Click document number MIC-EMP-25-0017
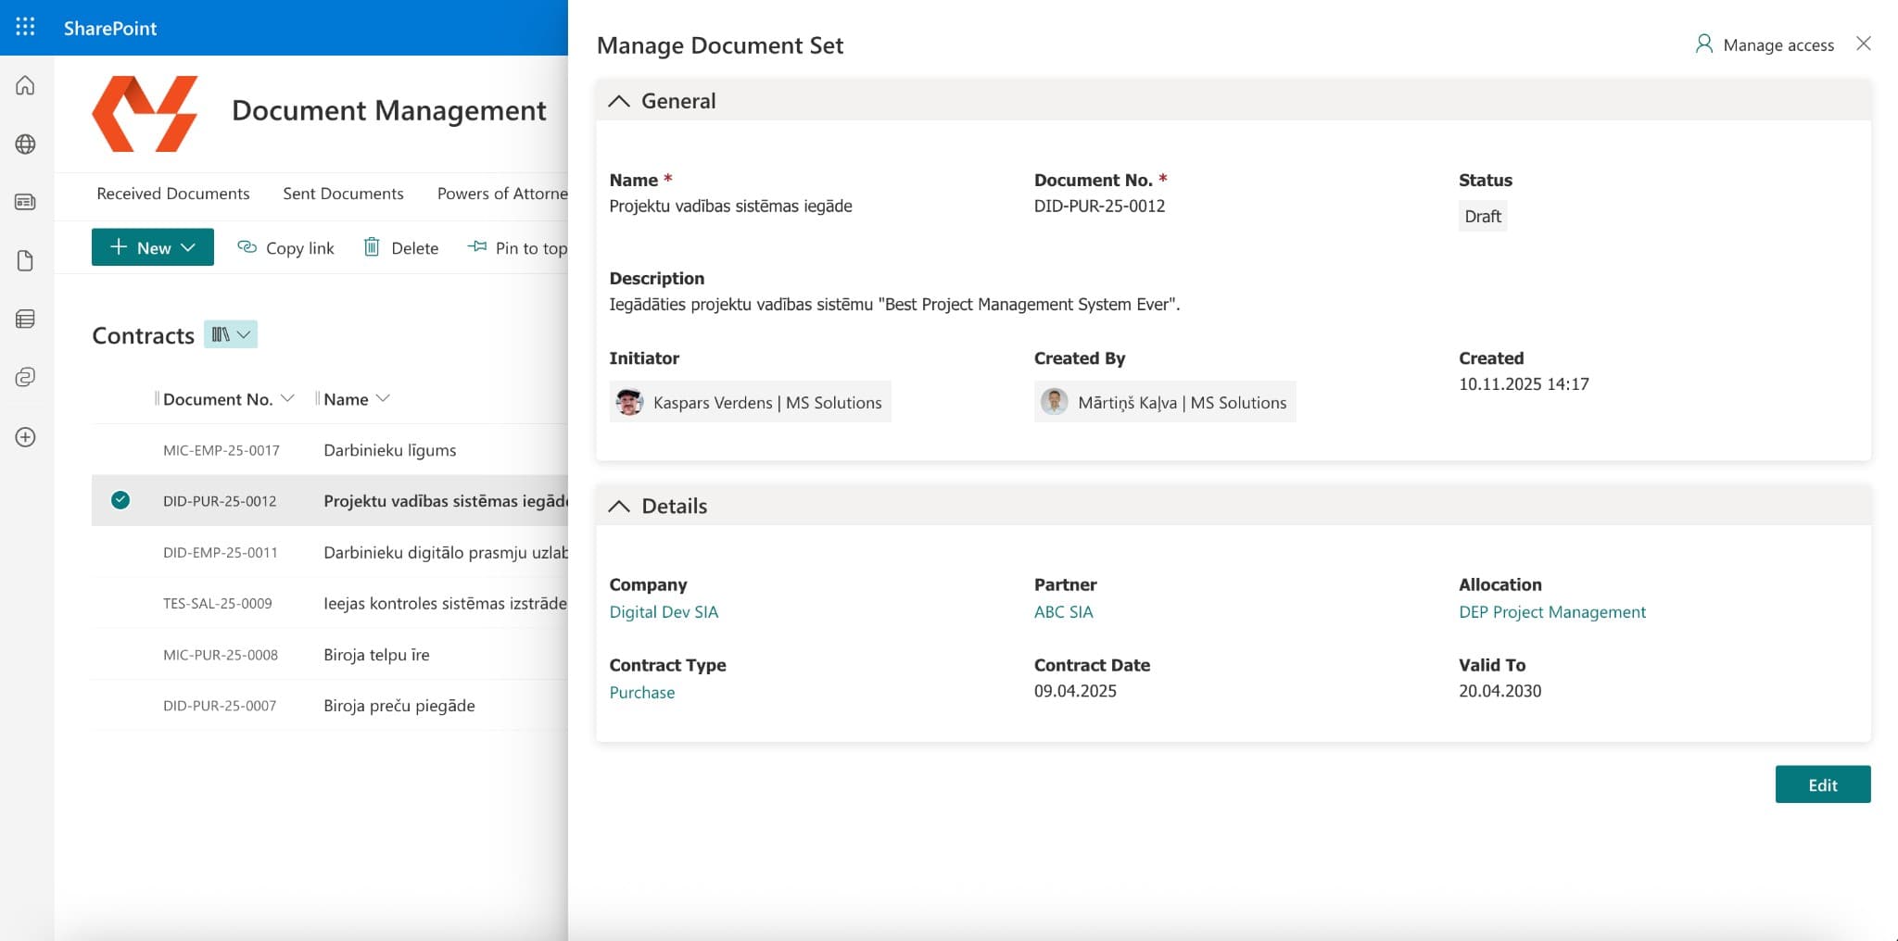Viewport: 1898px width, 941px height. [221, 450]
